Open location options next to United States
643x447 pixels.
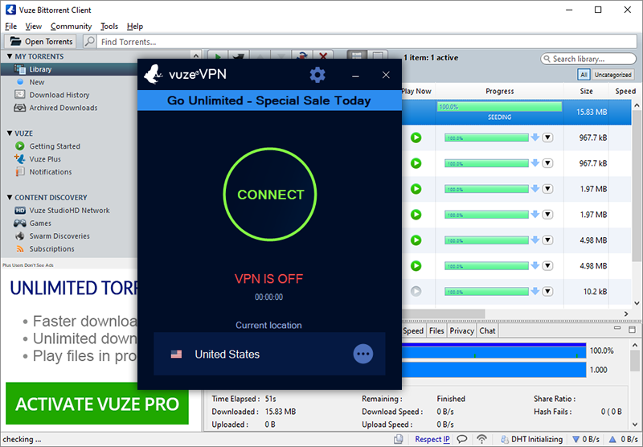click(x=363, y=354)
